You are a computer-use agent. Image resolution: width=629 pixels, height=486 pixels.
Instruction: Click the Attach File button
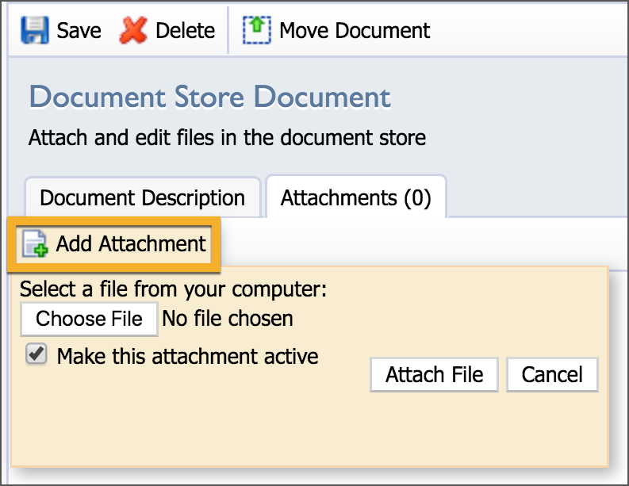click(434, 374)
